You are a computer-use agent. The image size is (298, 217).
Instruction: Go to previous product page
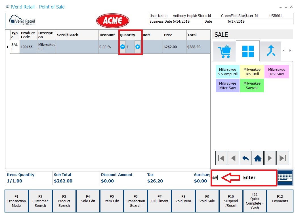coord(233,158)
